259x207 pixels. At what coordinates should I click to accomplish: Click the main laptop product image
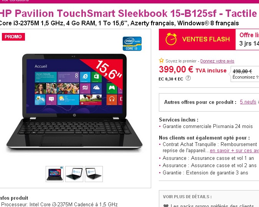click(74, 102)
